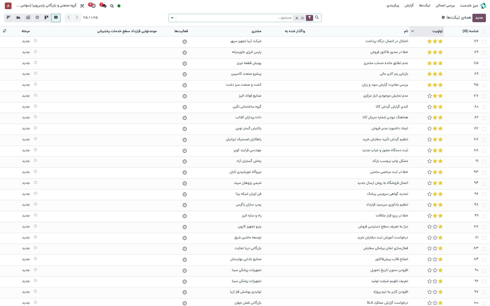
Task: Open ticket کندی گزارش گردش کالا
Action: tap(392, 107)
